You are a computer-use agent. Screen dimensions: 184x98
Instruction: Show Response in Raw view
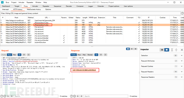click(x=79, y=55)
